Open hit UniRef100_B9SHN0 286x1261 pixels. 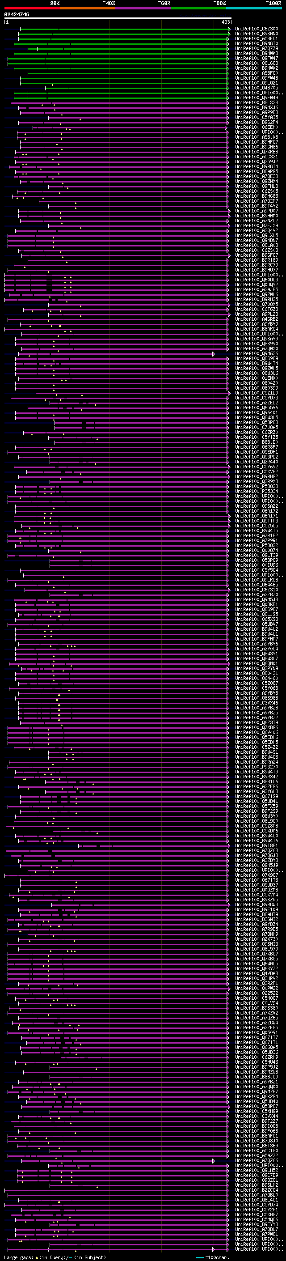pyautogui.click(x=257, y=34)
